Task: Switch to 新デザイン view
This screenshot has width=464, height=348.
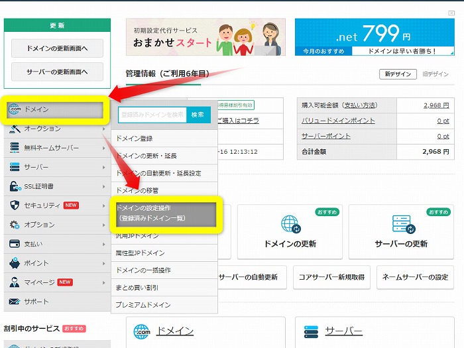Action: point(398,74)
